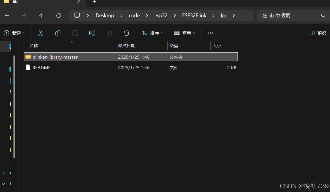
Task: Click the Paste icon
Action: [75, 33]
